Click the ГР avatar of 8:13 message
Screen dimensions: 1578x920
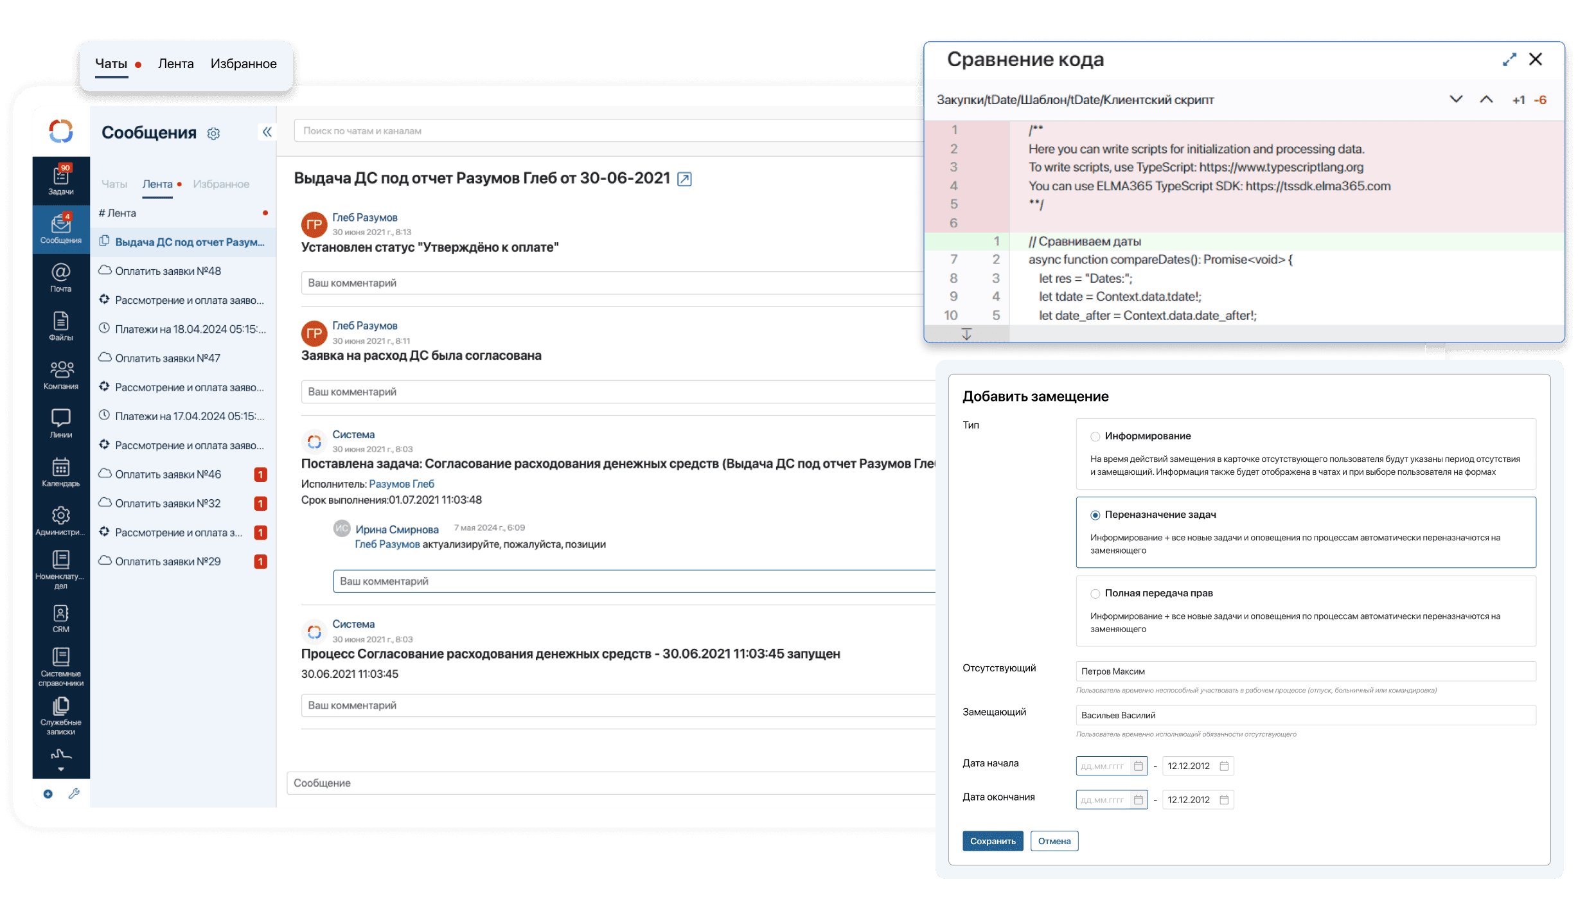pyautogui.click(x=314, y=225)
